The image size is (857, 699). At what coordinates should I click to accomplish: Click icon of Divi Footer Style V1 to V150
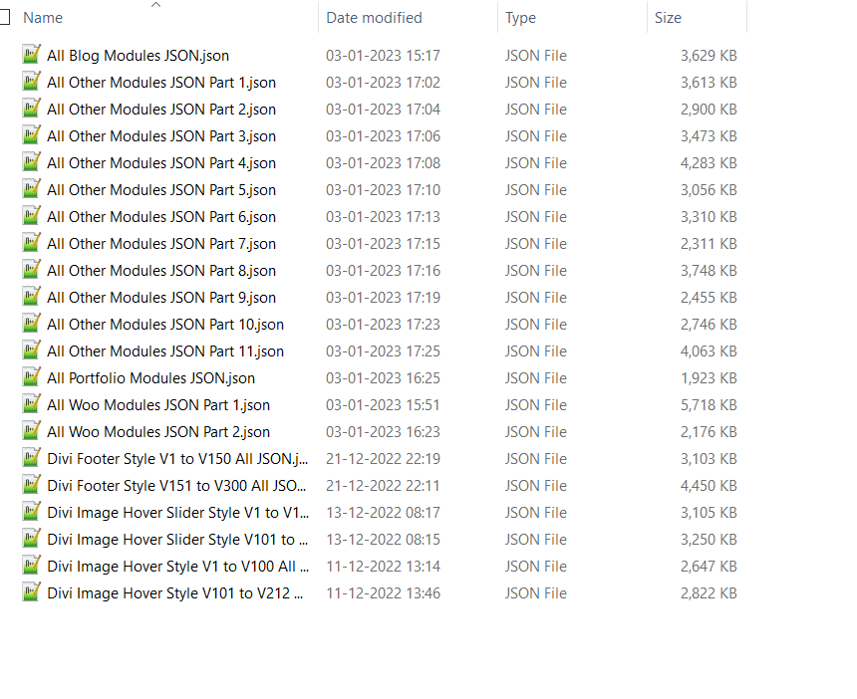32,459
